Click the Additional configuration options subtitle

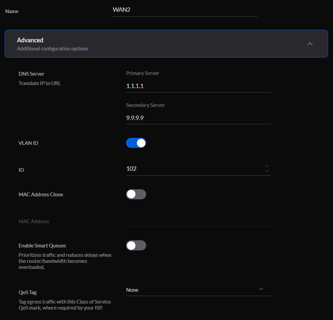pos(52,49)
